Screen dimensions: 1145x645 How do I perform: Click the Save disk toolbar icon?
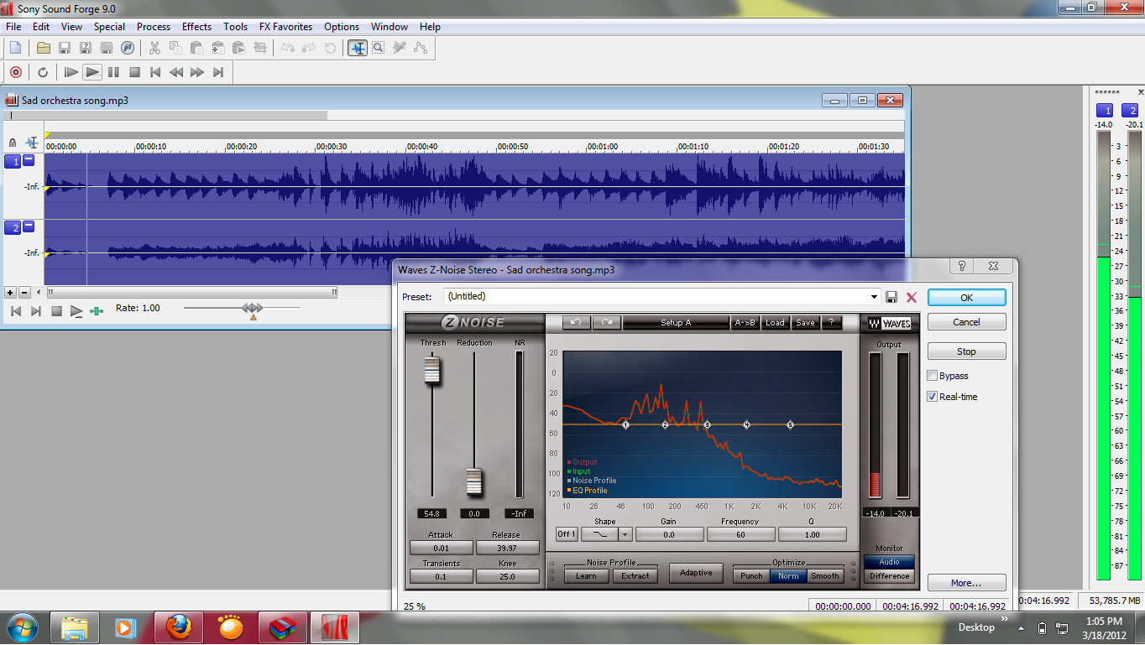pos(65,48)
